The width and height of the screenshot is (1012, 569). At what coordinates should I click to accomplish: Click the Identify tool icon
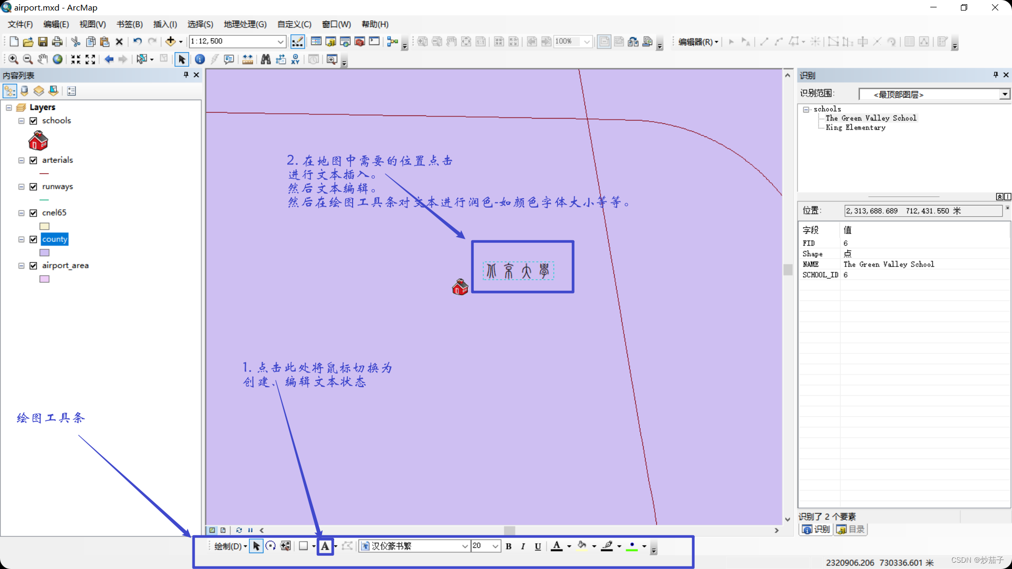click(x=200, y=60)
